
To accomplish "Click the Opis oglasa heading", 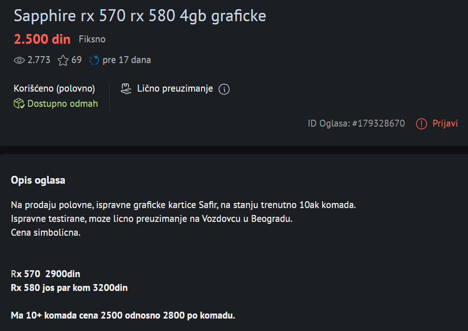I will pyautogui.click(x=38, y=180).
